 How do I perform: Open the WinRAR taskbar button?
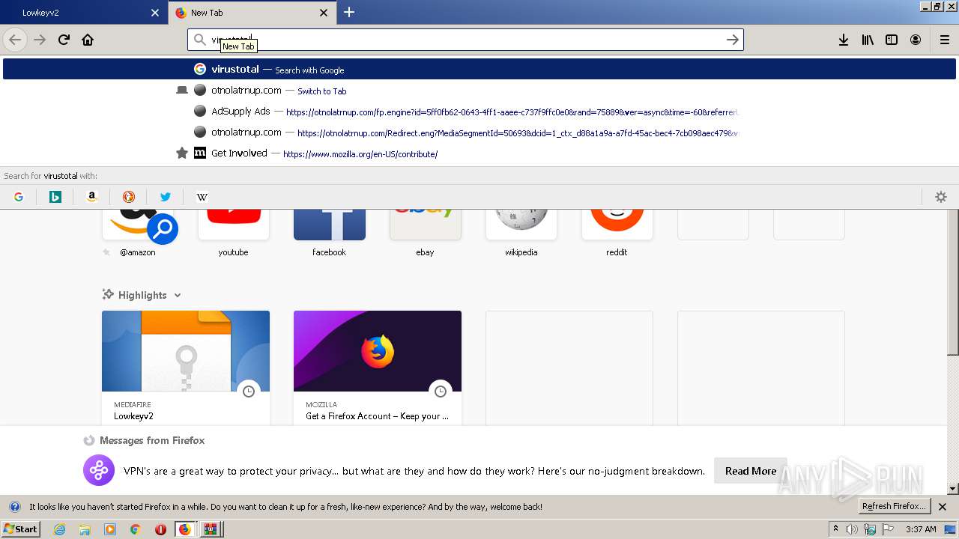tap(211, 529)
